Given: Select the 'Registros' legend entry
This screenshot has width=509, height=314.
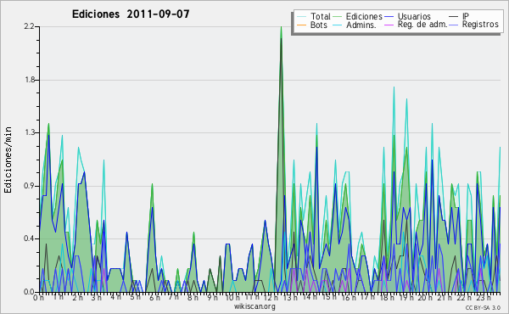Looking at the screenshot, I should (480, 25).
